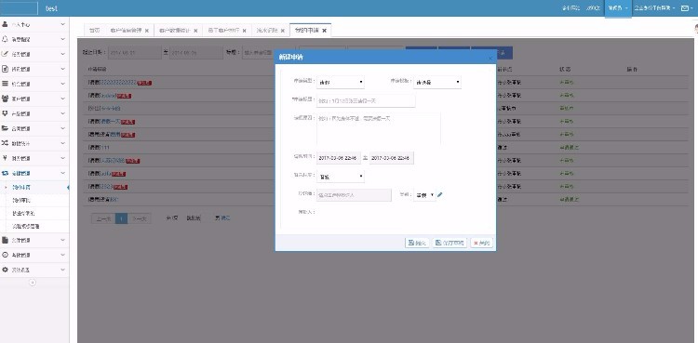
Task: Open the document-icon sidebar menu
Action: (x=34, y=69)
